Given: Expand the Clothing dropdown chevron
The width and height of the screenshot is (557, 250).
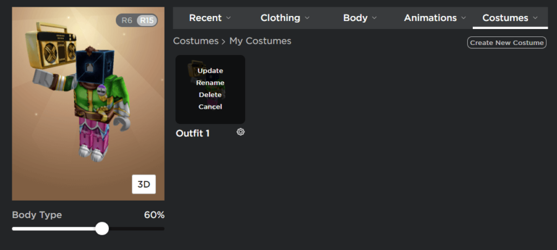Looking at the screenshot, I should click(307, 18).
